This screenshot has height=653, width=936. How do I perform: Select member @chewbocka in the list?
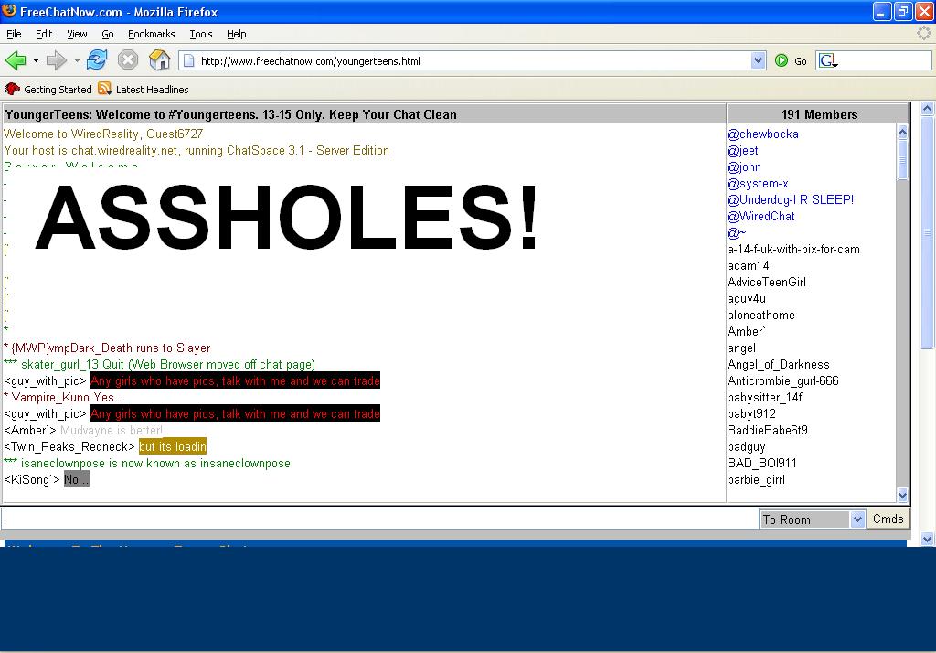pos(763,134)
